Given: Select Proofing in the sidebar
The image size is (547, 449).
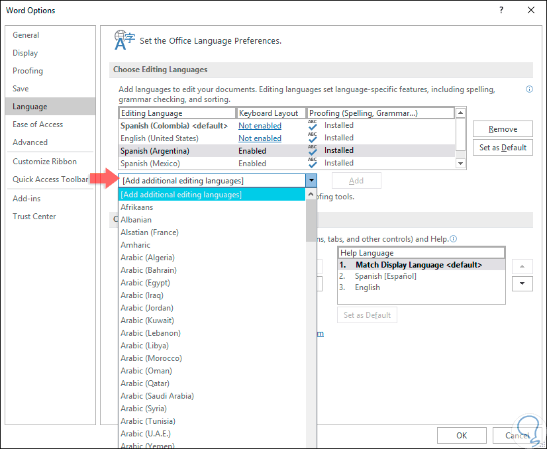Looking at the screenshot, I should [x=50, y=71].
